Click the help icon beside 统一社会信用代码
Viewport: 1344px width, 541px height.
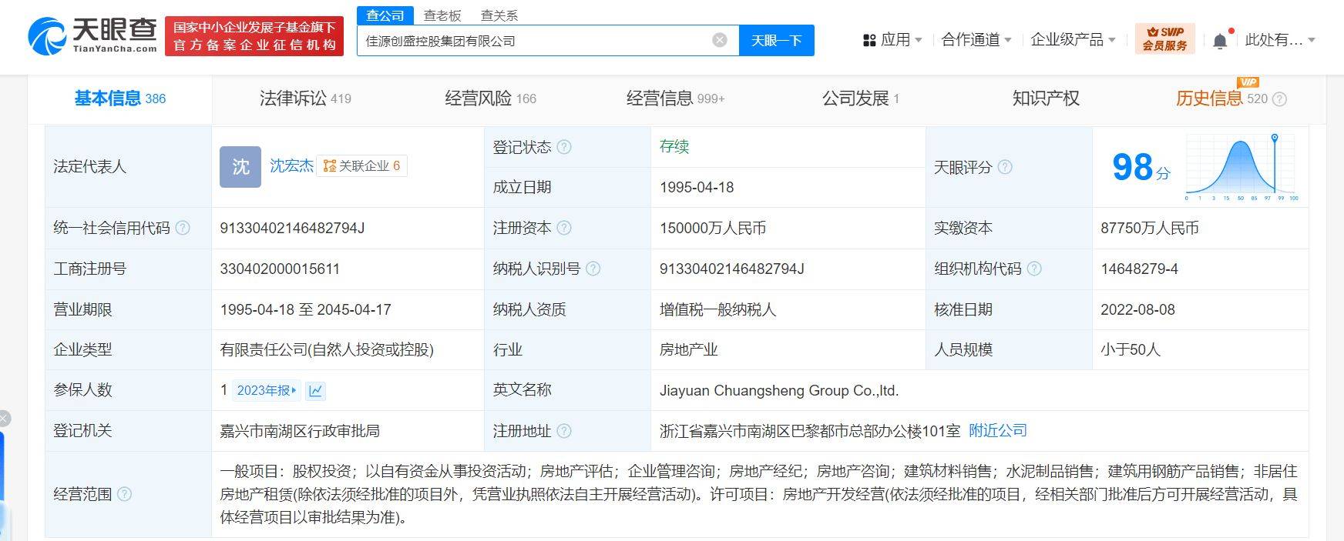(183, 228)
